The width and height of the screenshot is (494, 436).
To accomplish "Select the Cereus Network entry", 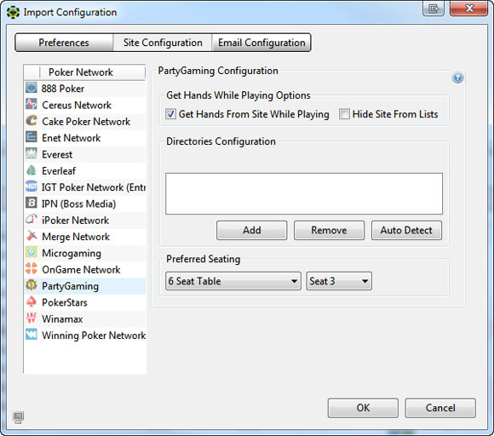I will click(x=85, y=105).
